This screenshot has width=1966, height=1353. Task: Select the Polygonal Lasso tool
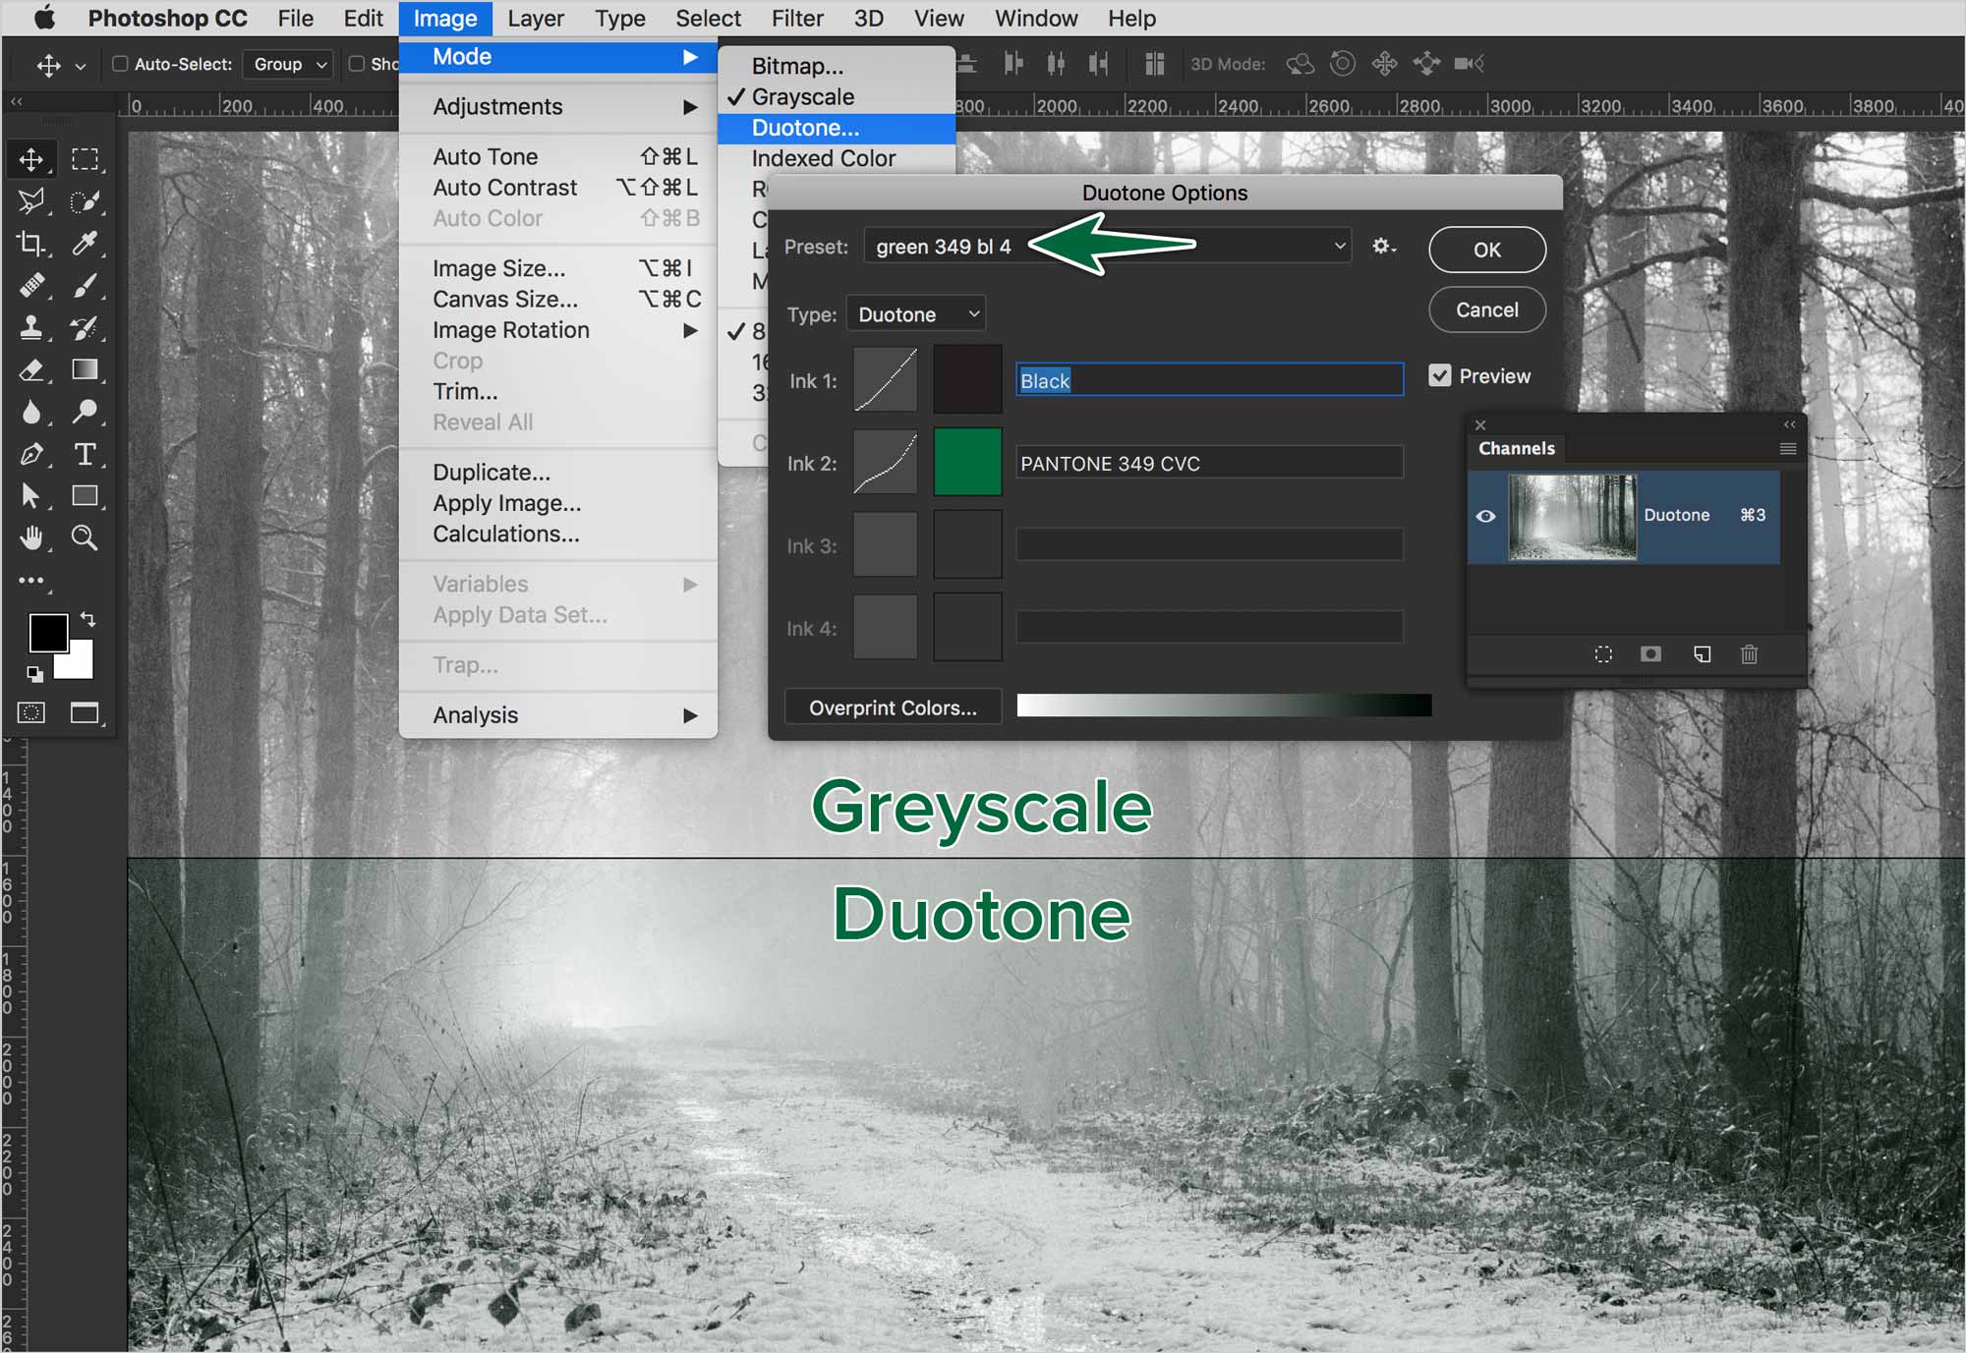[x=31, y=201]
